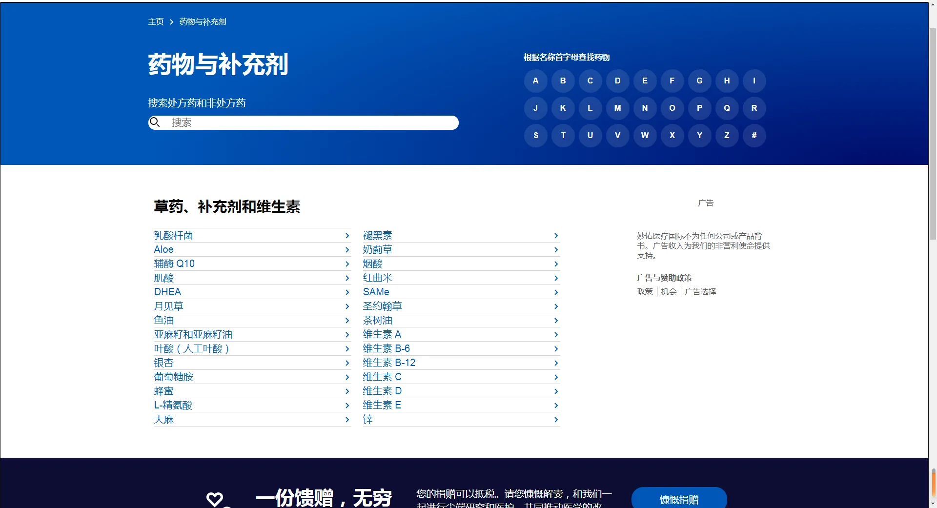This screenshot has height=508, width=937.
Task: Choose the # symbol filter circle
Action: 754,135
